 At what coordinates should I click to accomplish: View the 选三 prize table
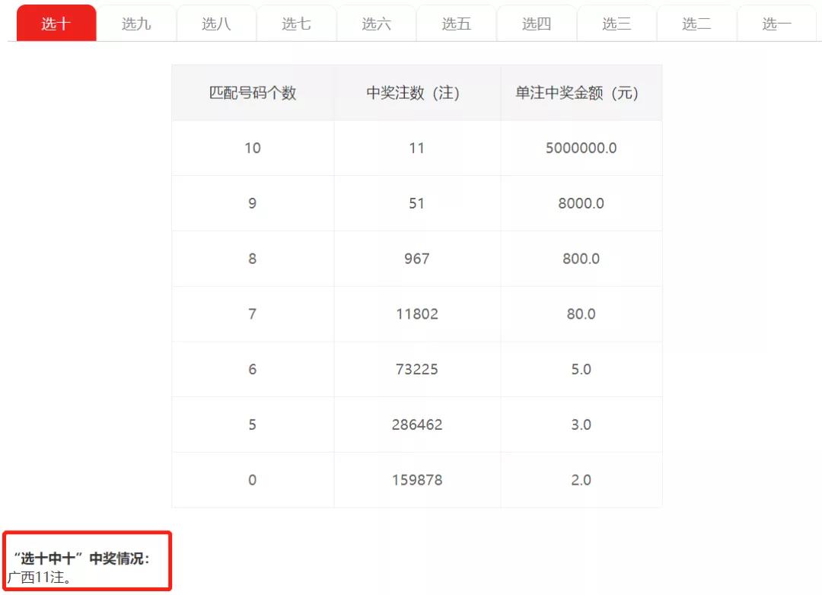[x=616, y=23]
